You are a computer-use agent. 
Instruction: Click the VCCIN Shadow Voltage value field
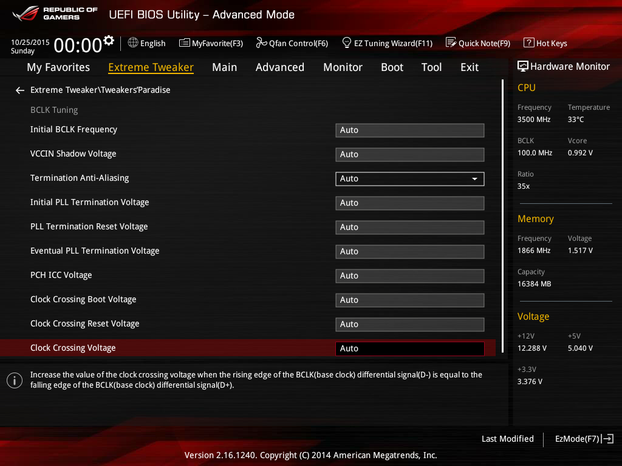coord(410,155)
